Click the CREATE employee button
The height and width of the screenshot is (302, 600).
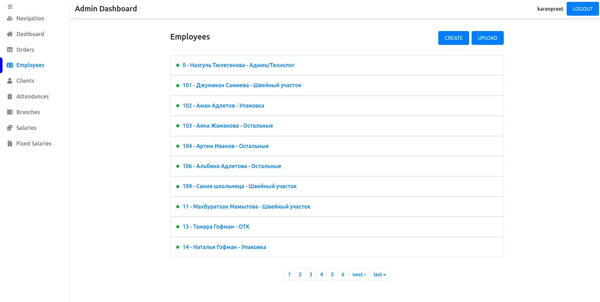click(x=453, y=38)
